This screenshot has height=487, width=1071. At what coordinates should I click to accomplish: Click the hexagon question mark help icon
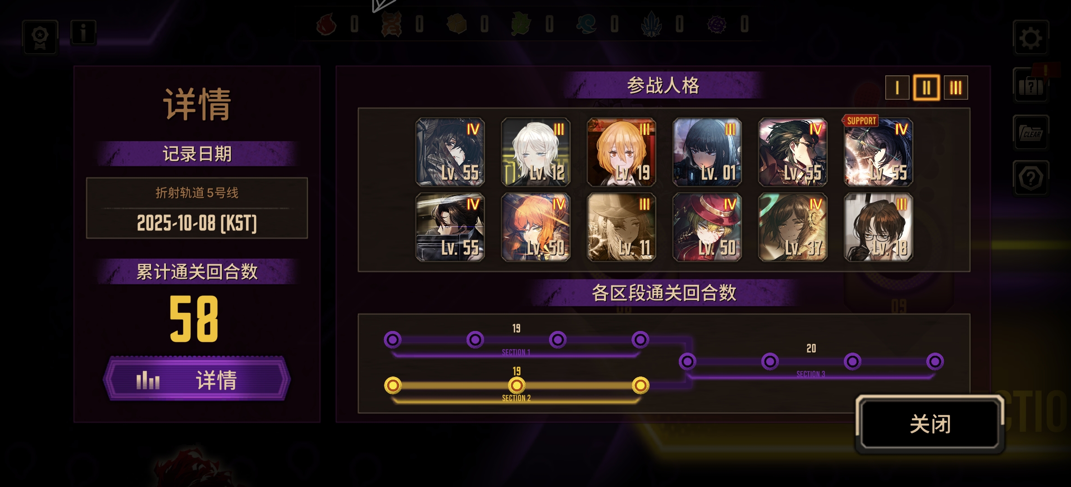coord(1030,178)
